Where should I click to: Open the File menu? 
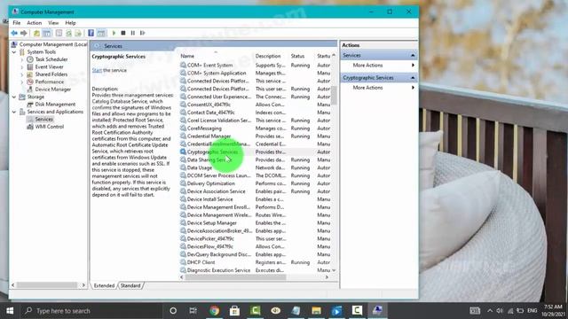point(17,23)
